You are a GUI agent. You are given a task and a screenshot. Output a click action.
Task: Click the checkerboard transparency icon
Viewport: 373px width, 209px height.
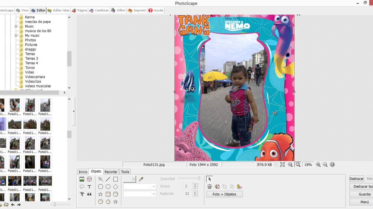[x=276, y=165]
